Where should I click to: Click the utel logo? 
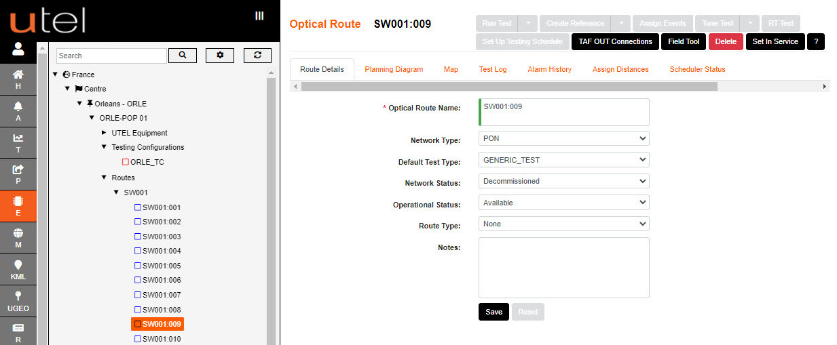pyautogui.click(x=48, y=20)
